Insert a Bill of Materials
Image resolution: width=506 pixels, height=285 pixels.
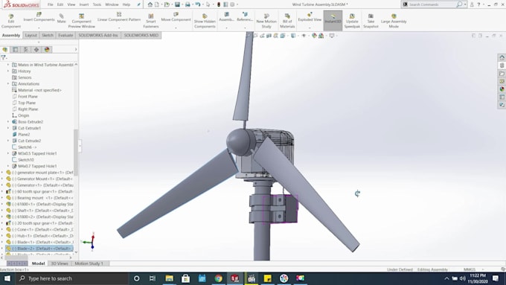(x=287, y=21)
